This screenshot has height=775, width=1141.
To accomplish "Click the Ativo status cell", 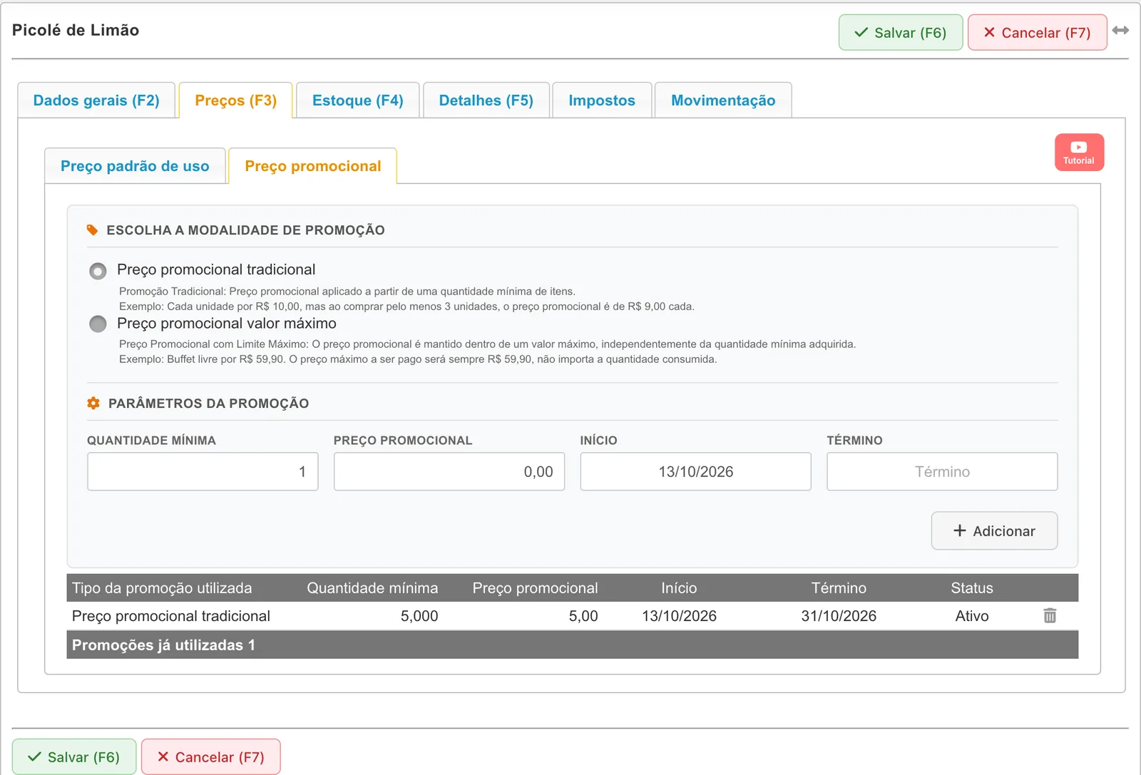I will [971, 616].
